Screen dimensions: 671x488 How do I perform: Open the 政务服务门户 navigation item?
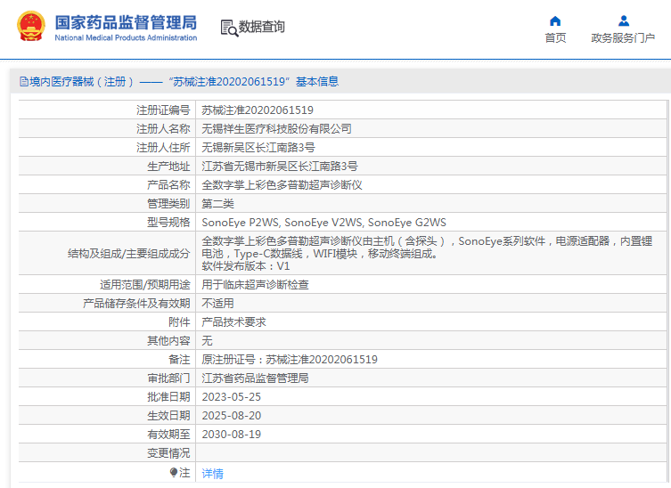pos(623,37)
